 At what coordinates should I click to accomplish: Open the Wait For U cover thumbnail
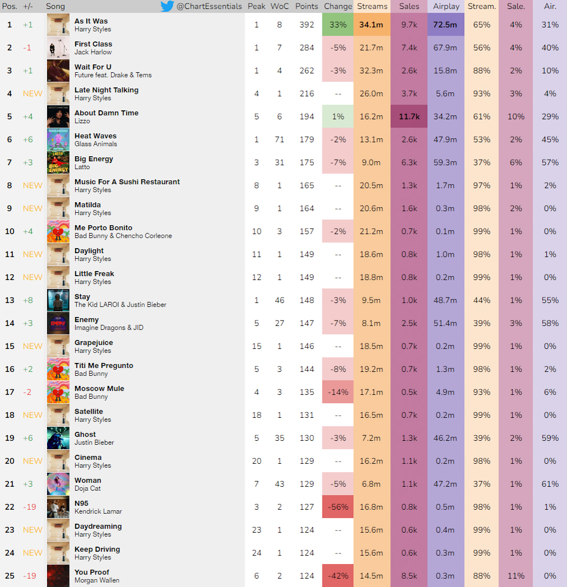(58, 71)
